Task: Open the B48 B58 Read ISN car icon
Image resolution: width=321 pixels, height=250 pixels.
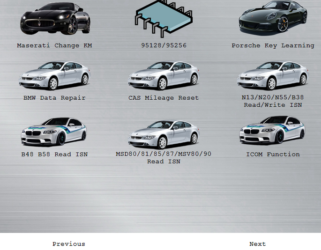Action: (54, 132)
